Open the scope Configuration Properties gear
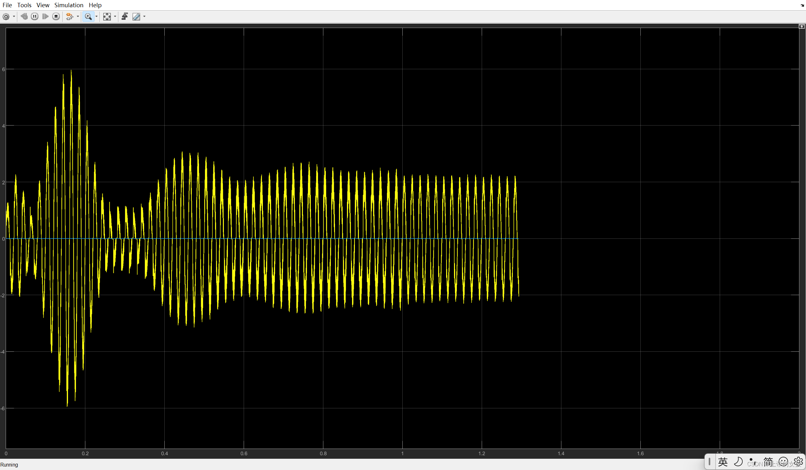 click(6, 16)
